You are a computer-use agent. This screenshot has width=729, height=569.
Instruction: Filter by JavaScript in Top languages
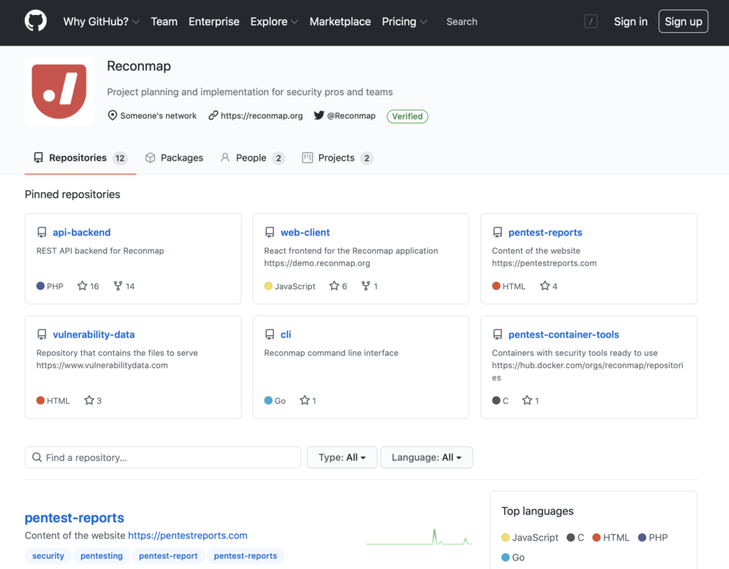[x=530, y=538]
